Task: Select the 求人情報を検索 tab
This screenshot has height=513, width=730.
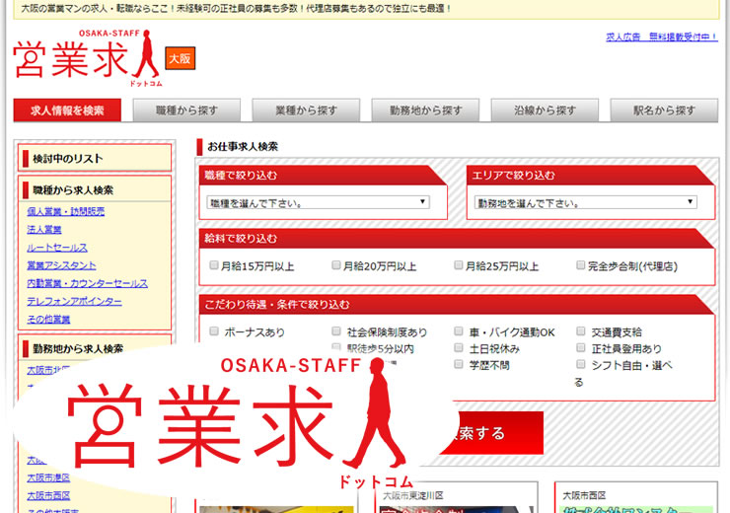Action: 67,110
